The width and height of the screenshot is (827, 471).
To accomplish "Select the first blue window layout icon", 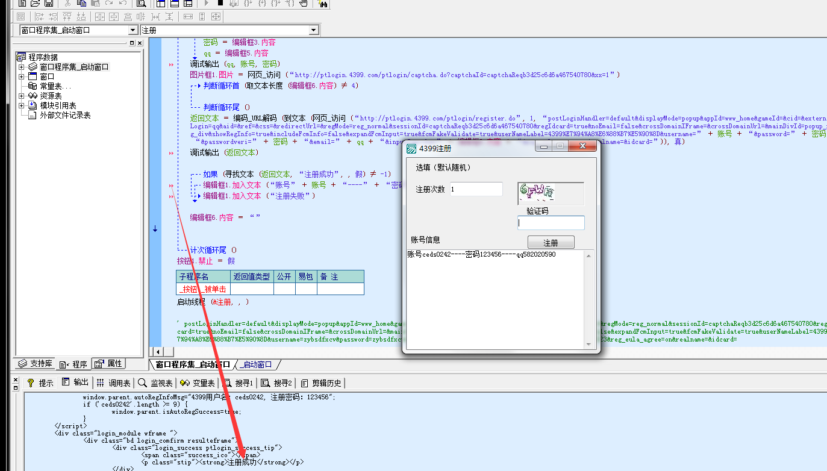I will pos(160,3).
